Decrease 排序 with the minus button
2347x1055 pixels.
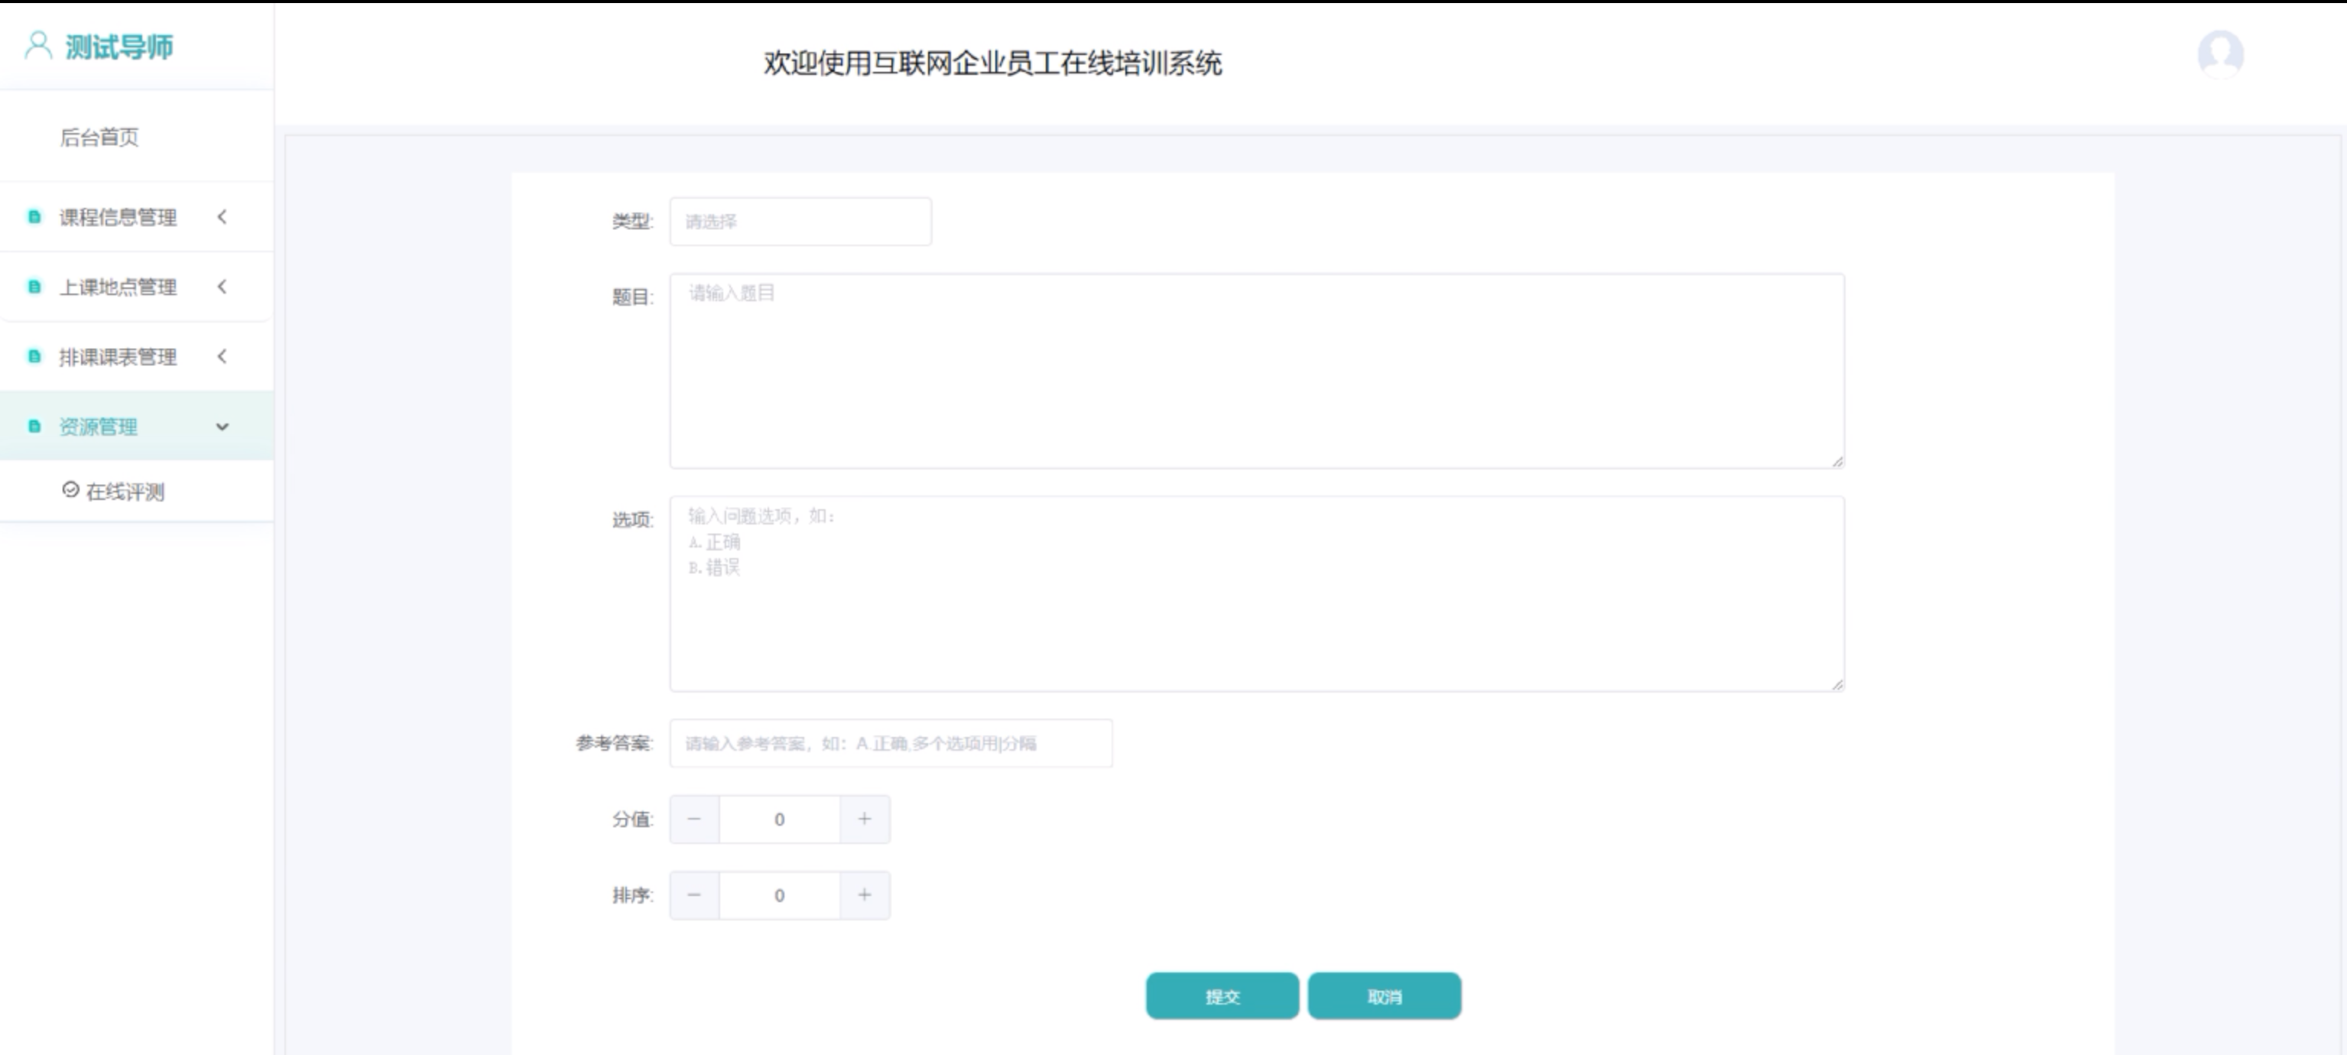click(x=694, y=894)
